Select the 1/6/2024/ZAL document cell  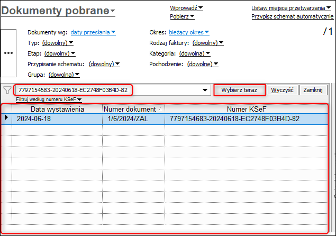click(x=133, y=119)
